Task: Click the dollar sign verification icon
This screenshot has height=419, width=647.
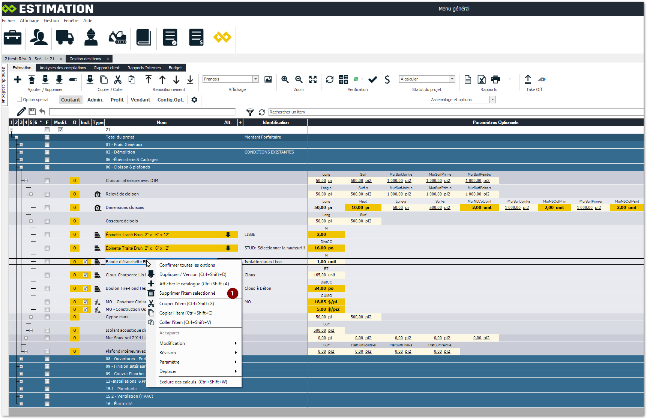Action: tap(387, 79)
